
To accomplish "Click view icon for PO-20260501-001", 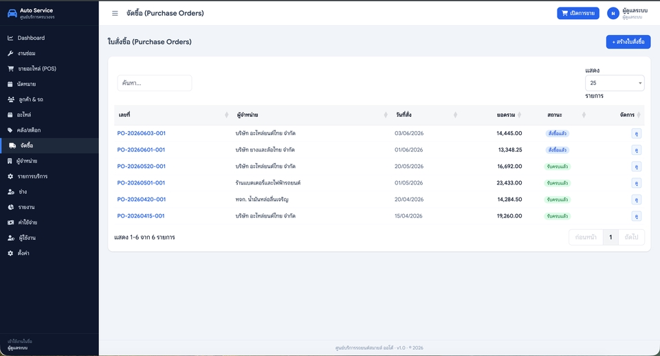I will (637, 183).
